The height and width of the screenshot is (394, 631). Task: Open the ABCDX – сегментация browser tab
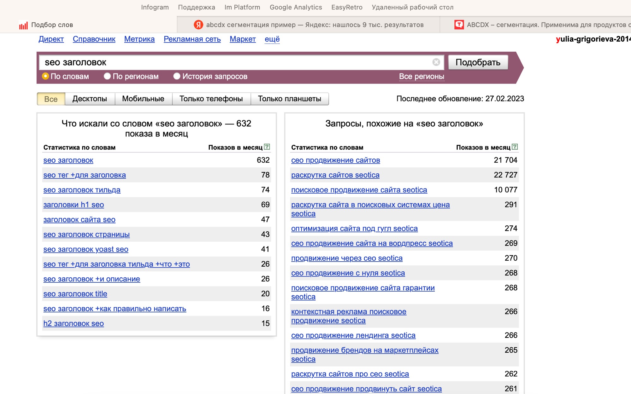pyautogui.click(x=536, y=25)
